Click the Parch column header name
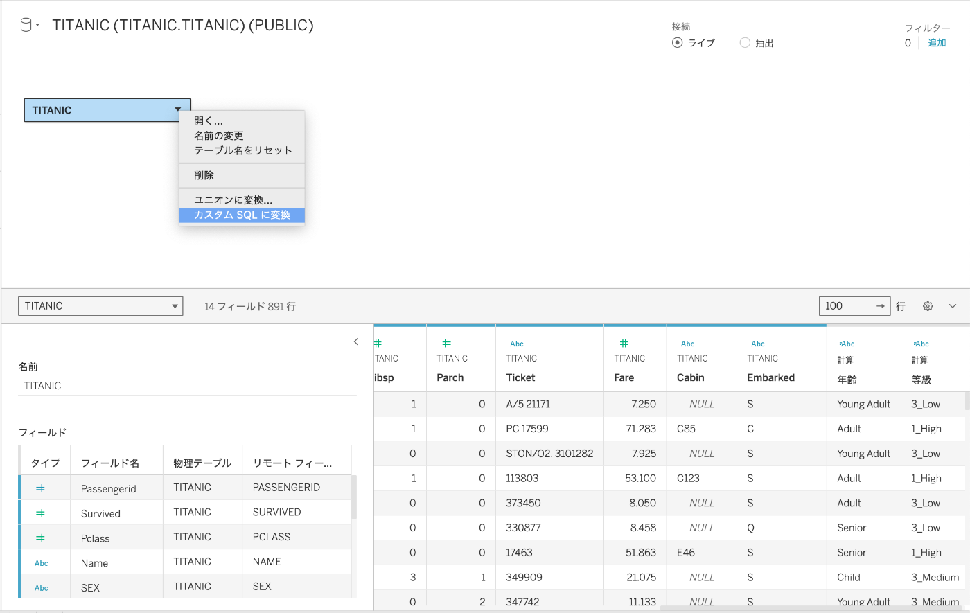Screen dimensions: 970x613 (450, 377)
